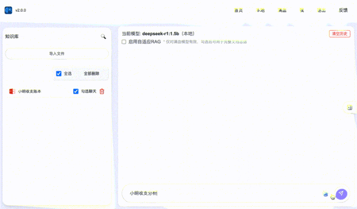Enable the 启用自适应RAG checkbox

tap(124, 42)
